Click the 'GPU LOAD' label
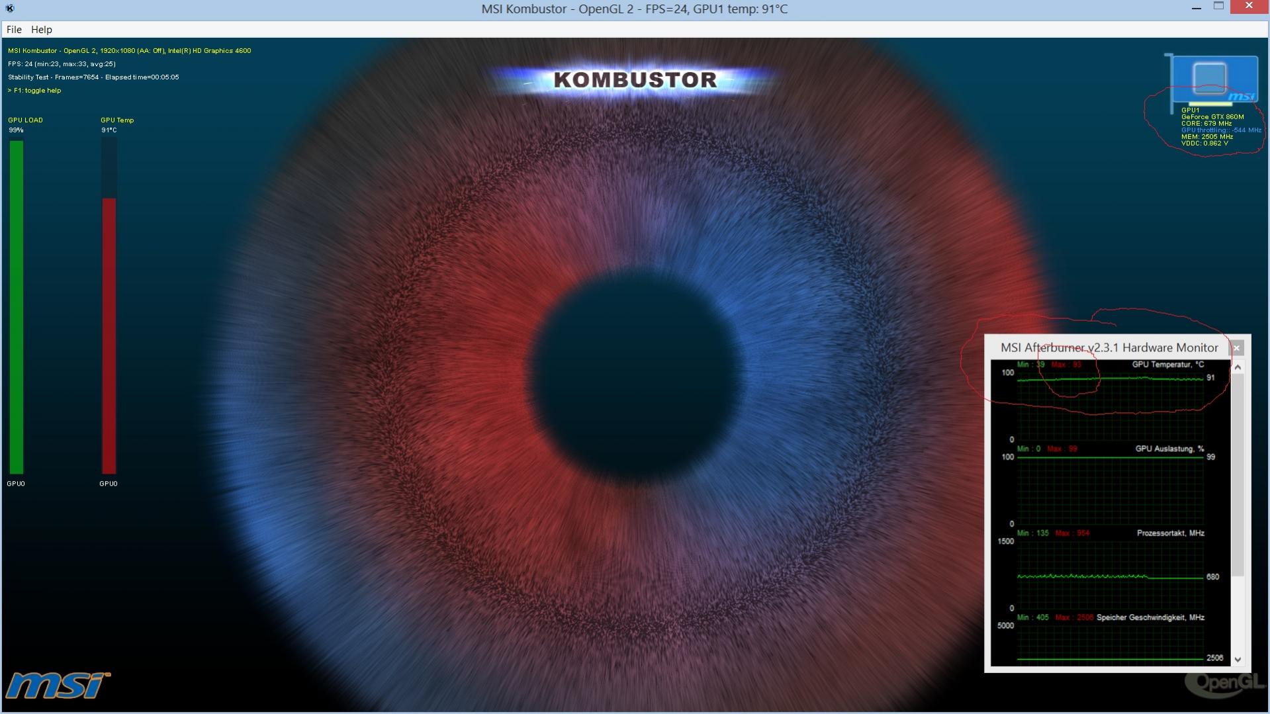1270x714 pixels. 25,120
